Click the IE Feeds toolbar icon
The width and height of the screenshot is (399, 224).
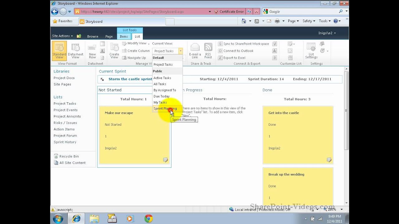click(x=257, y=21)
